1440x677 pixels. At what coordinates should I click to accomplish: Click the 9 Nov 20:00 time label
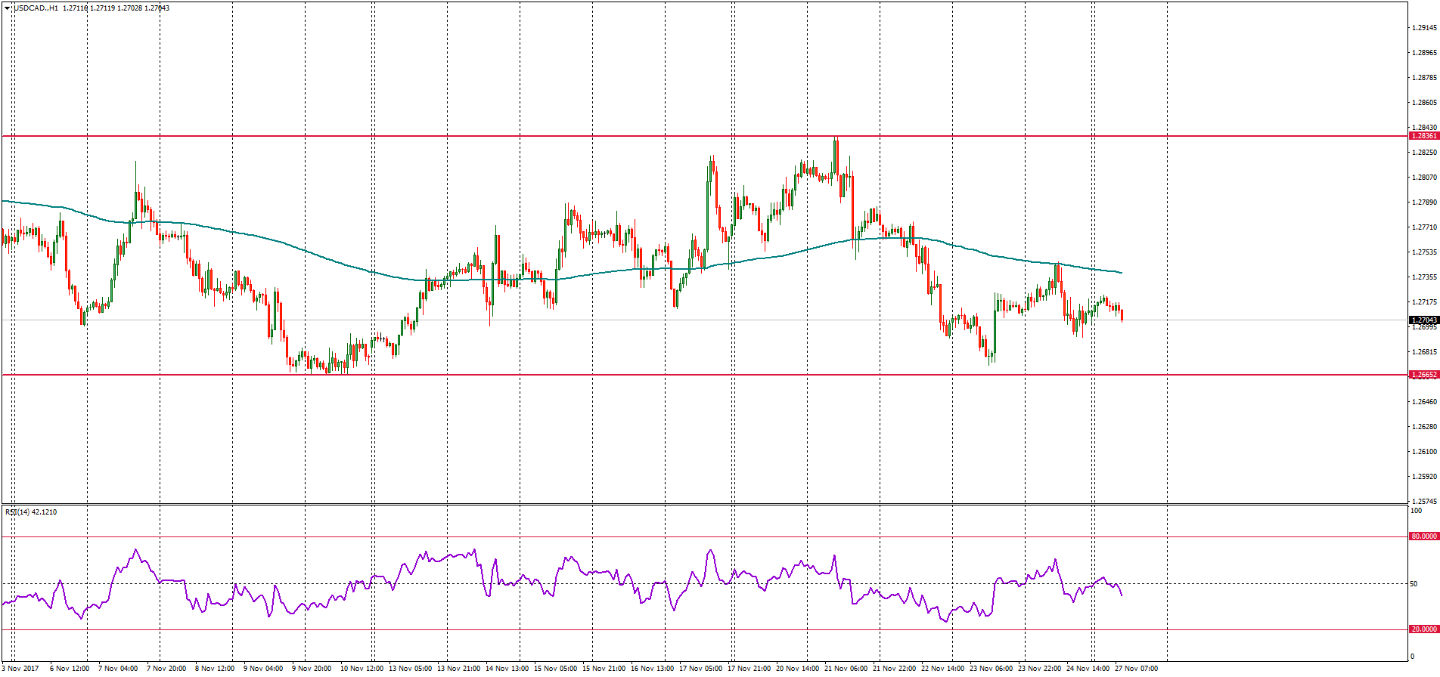(x=313, y=669)
